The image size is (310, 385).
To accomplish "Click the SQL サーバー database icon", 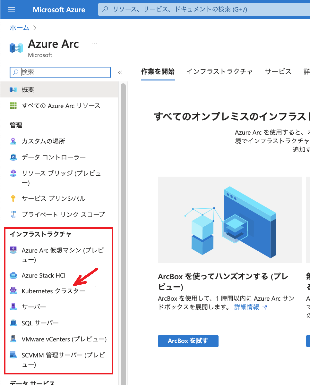I will 13,323.
